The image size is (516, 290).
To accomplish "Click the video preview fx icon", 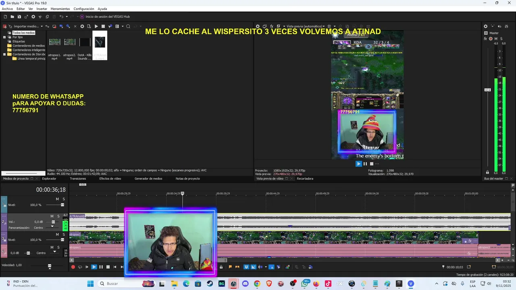I will 272,26.
